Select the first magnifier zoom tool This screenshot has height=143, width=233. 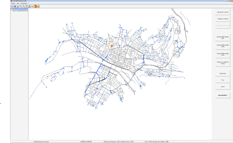click(x=21, y=6)
